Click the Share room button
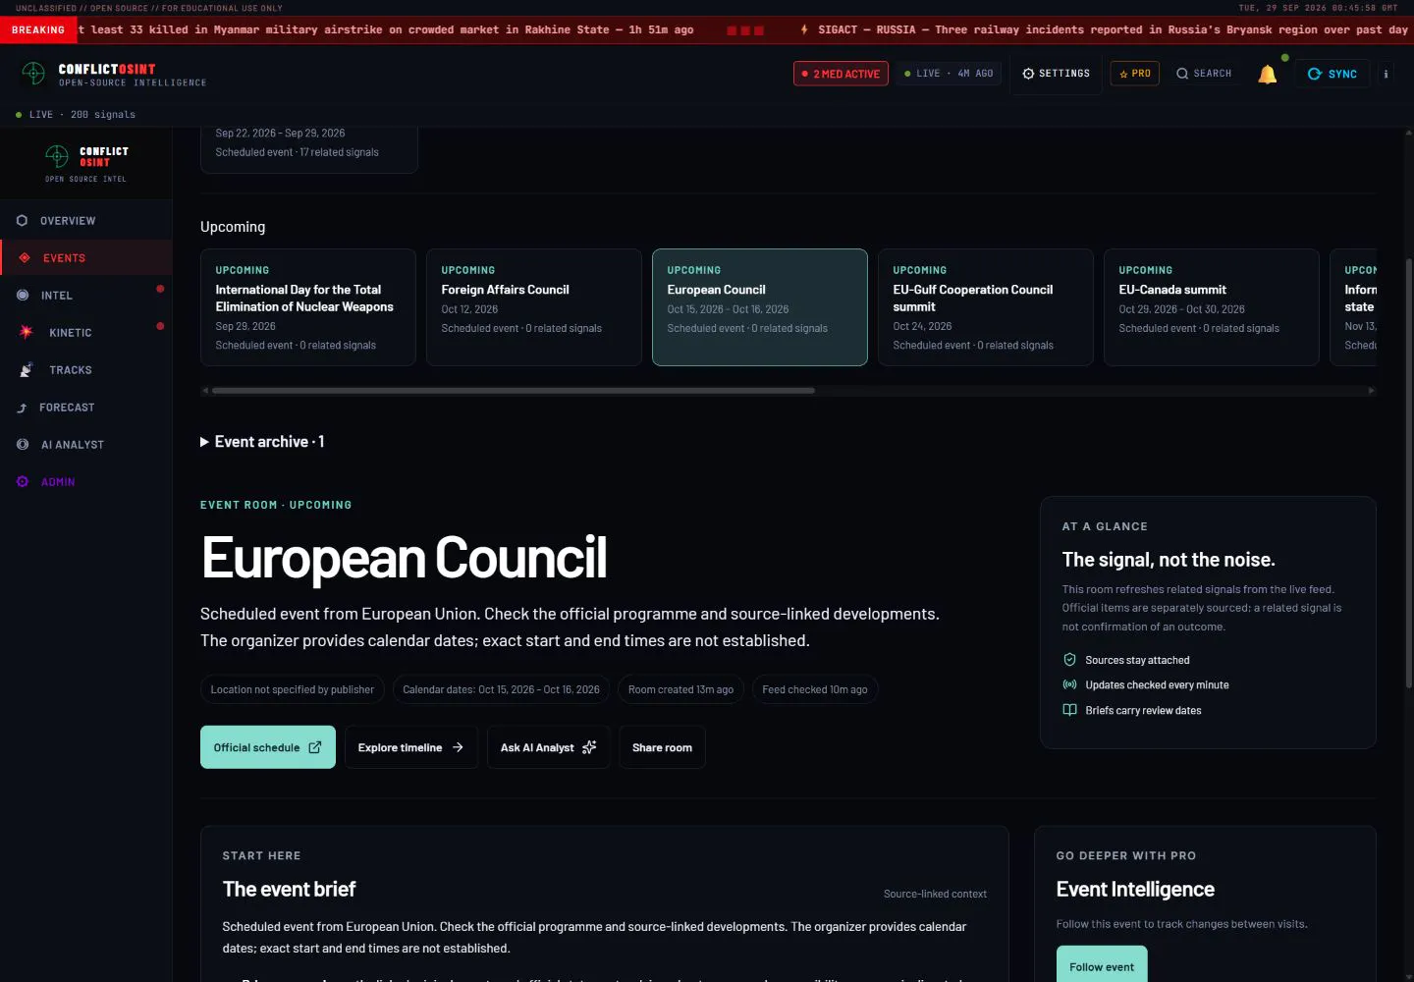Viewport: 1414px width, 982px height. (662, 747)
